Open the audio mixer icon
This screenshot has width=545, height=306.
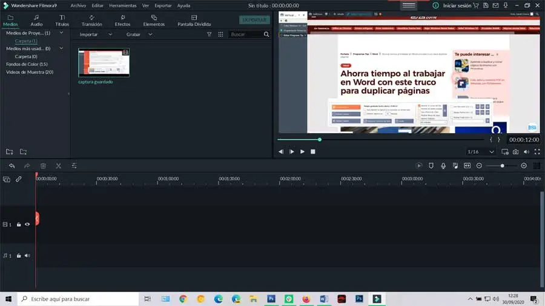pyautogui.click(x=455, y=166)
